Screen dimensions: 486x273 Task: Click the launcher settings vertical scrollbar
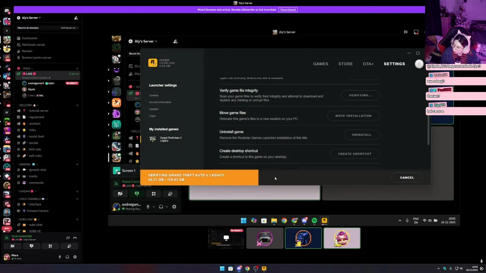(x=429, y=129)
